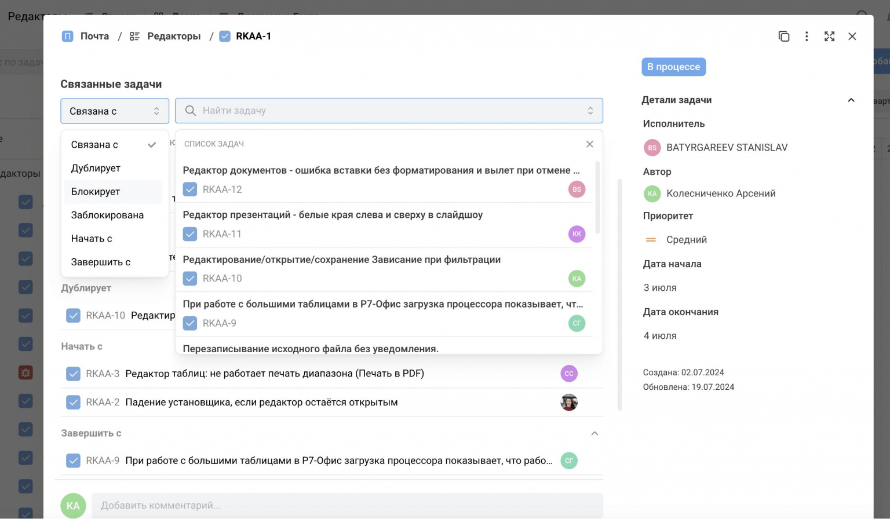Click the copy link icon in header

click(x=783, y=36)
